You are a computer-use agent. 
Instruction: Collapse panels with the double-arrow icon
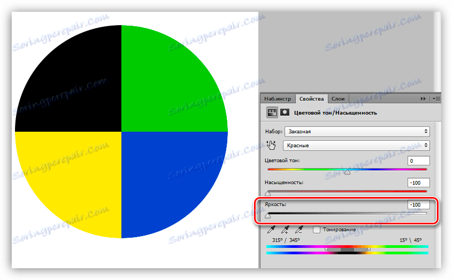pyautogui.click(x=423, y=99)
